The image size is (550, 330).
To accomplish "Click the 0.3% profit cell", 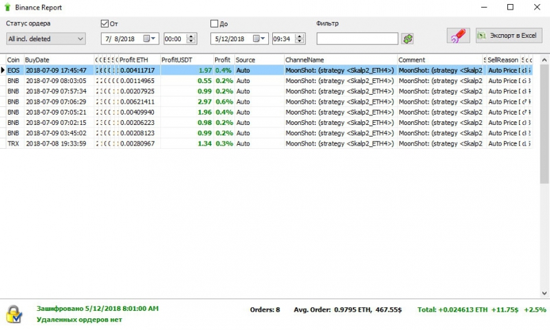I will pyautogui.click(x=224, y=143).
